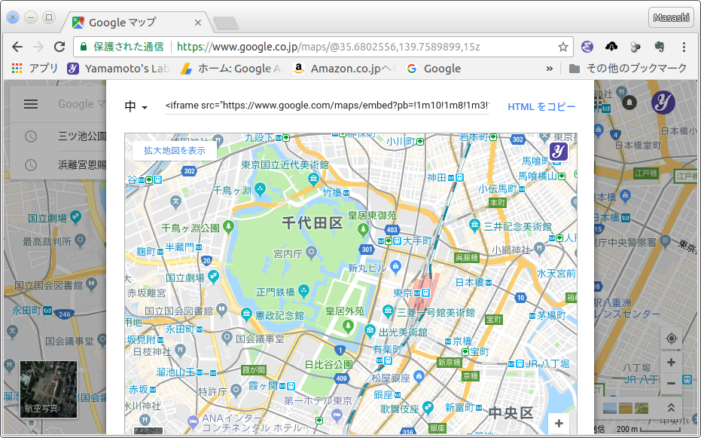Image resolution: width=701 pixels, height=438 pixels.
Task: Click the 東京国立近代美術館 museum marker
Action: [x=313, y=180]
